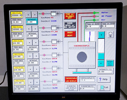This screenshot has height=100, width=127.
Task: Click the Pr_N2 mass flow controller icon
Action: pos(56,28)
